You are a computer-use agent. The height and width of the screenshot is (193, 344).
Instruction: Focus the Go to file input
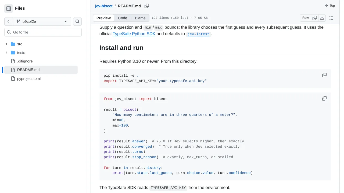(43, 32)
